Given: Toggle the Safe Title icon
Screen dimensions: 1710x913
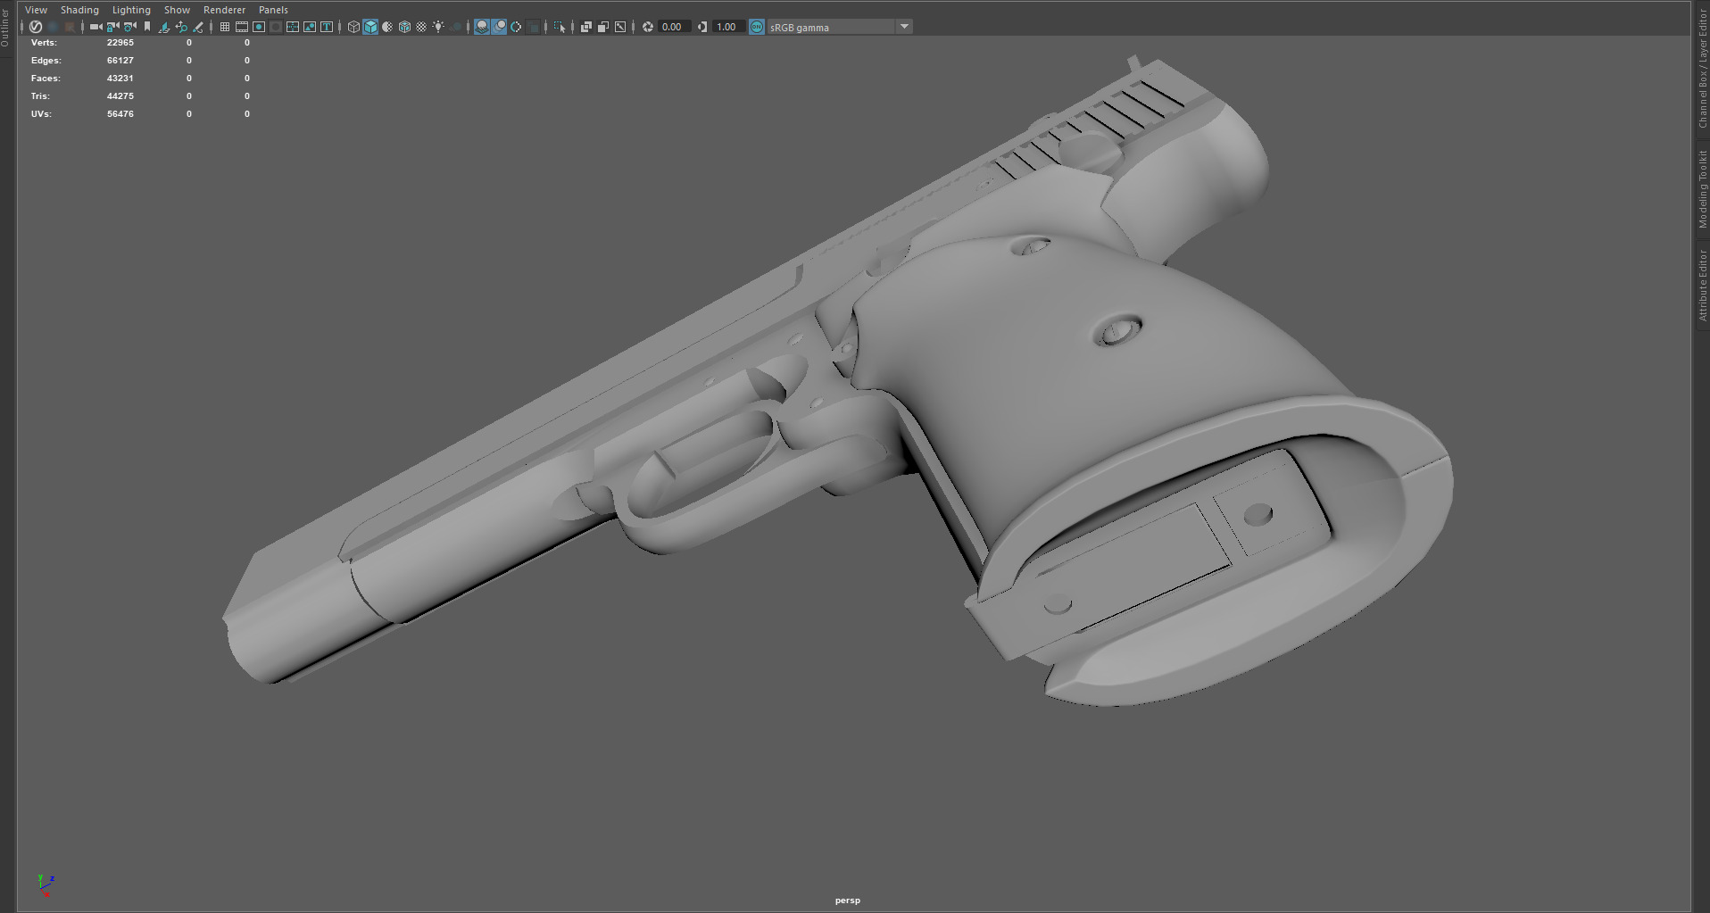Looking at the screenshot, I should (327, 27).
